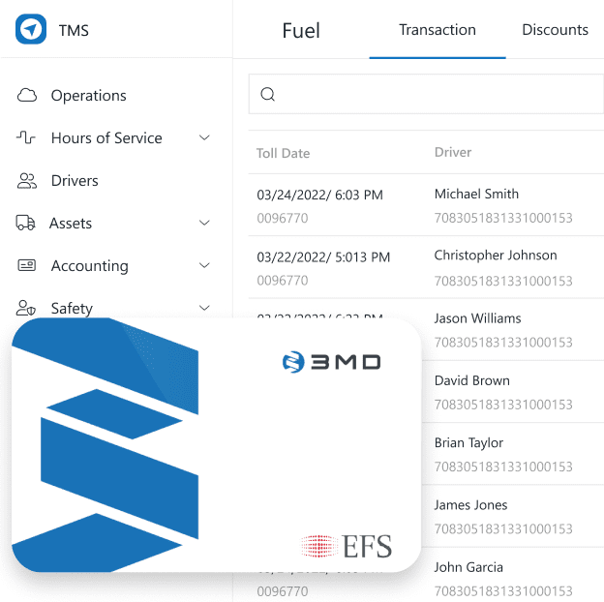This screenshot has height=602, width=604.
Task: Select driver James Jones
Action: click(x=470, y=505)
